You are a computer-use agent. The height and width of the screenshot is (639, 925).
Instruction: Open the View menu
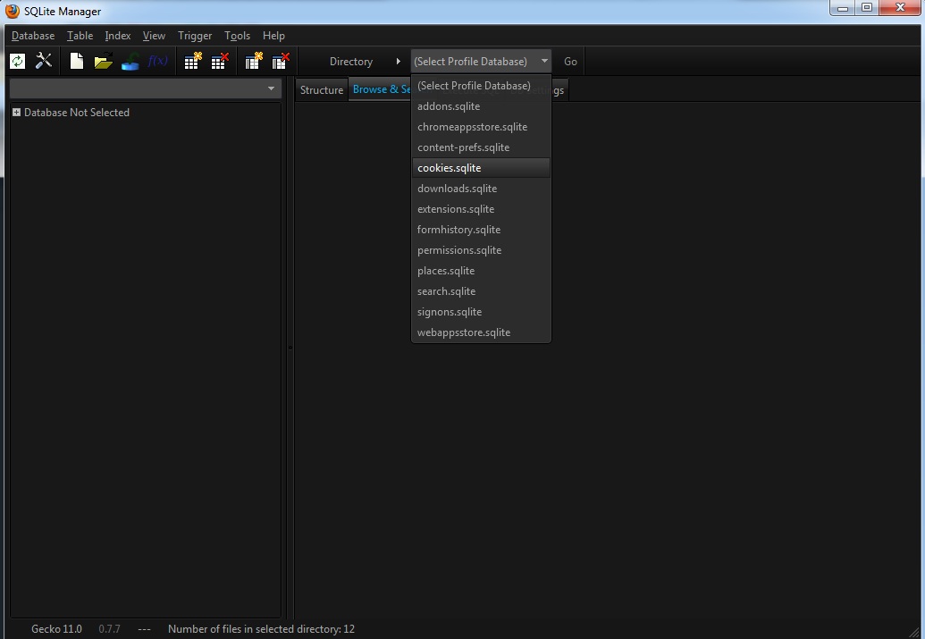coord(154,36)
